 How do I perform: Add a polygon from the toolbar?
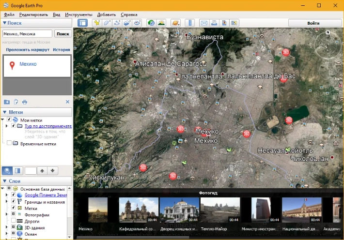pos(107,23)
